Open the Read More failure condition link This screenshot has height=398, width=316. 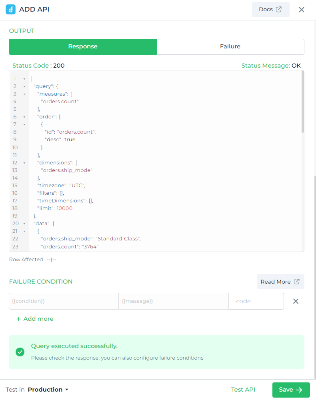[280, 282]
